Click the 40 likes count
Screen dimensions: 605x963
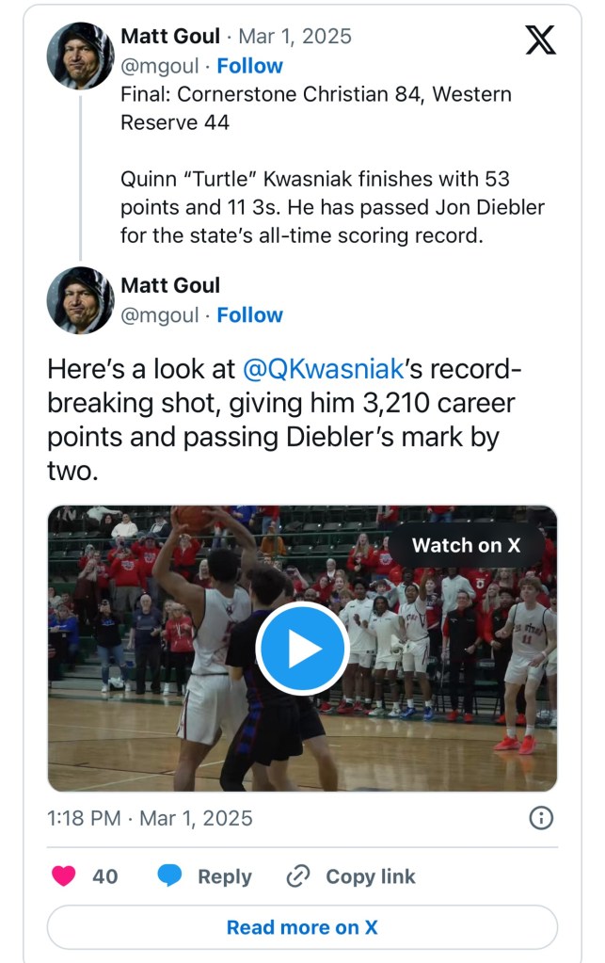pos(105,876)
